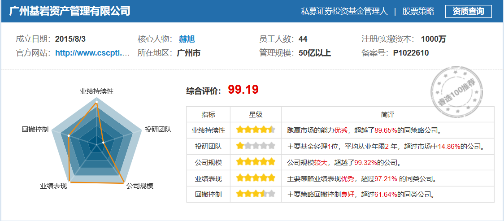Screen dimensions: 504x221
Task: Click the 业绩持续性 radar chart axis label
Action: click(x=96, y=91)
